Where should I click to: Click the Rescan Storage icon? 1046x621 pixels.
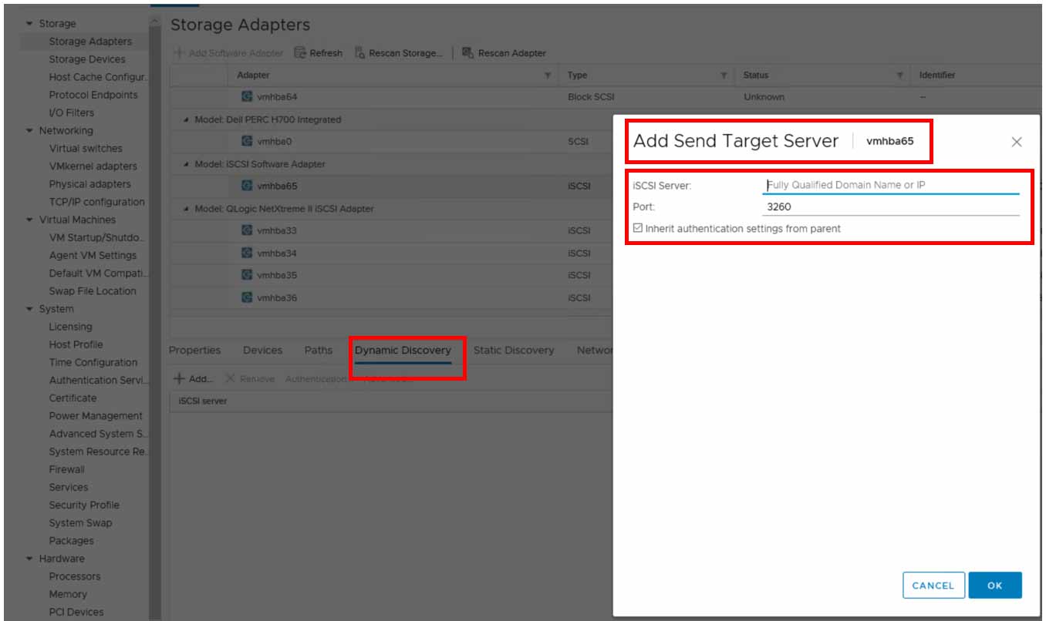point(360,52)
